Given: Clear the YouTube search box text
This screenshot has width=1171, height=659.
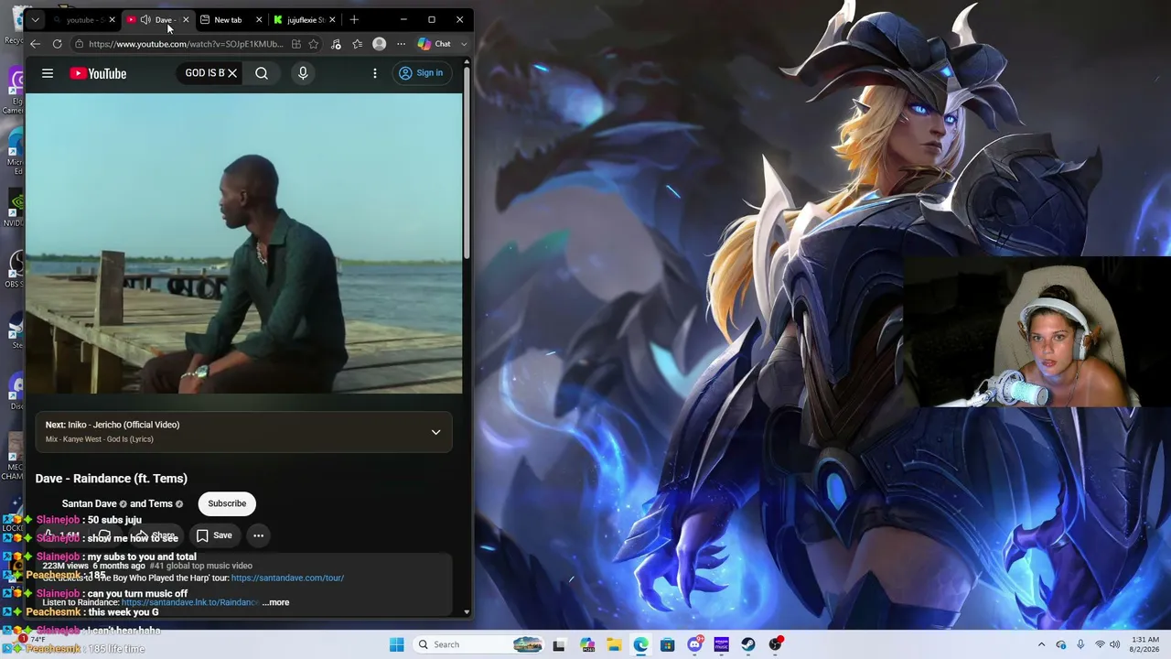Looking at the screenshot, I should [x=232, y=73].
